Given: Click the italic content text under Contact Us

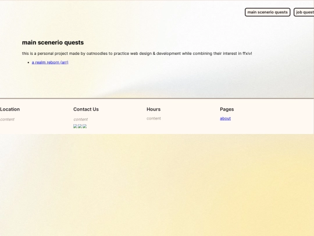Looking at the screenshot, I should point(80,119).
